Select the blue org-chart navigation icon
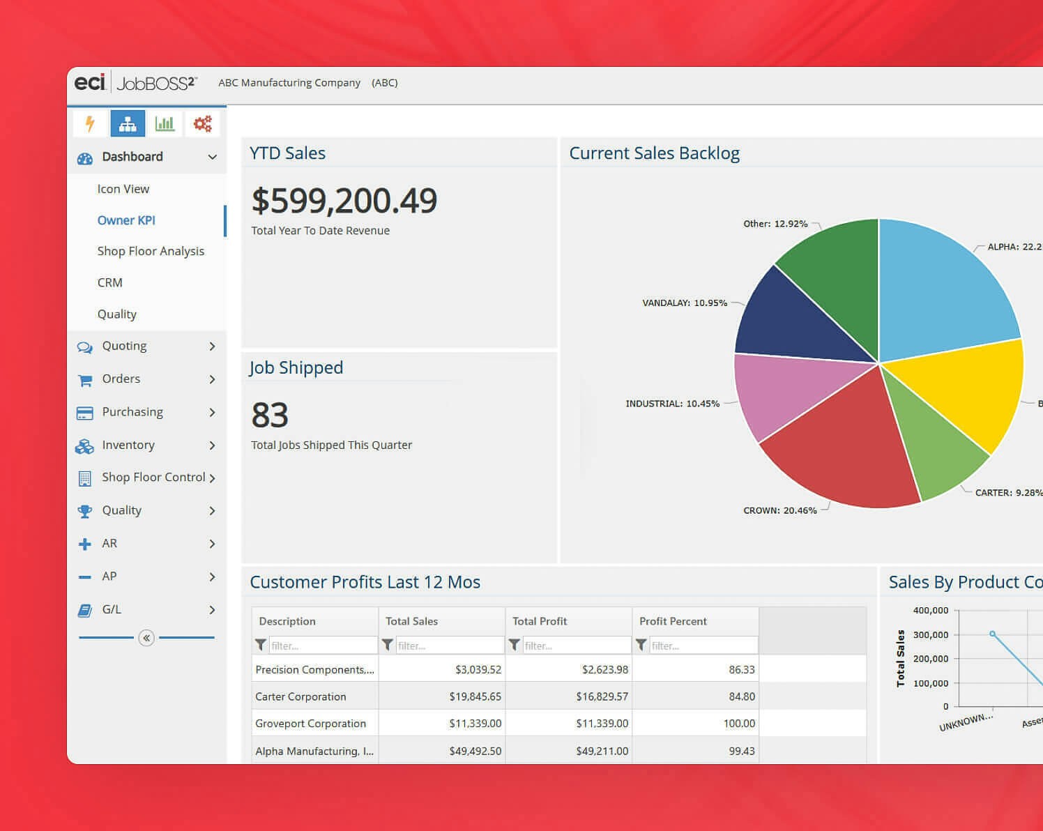The width and height of the screenshot is (1043, 831). click(x=128, y=124)
